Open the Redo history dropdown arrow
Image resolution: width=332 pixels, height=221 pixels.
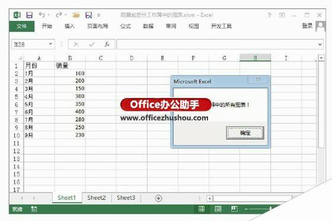(65, 15)
